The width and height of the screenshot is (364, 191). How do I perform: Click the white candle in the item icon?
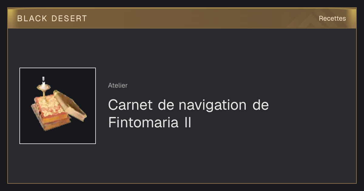coord(43,80)
